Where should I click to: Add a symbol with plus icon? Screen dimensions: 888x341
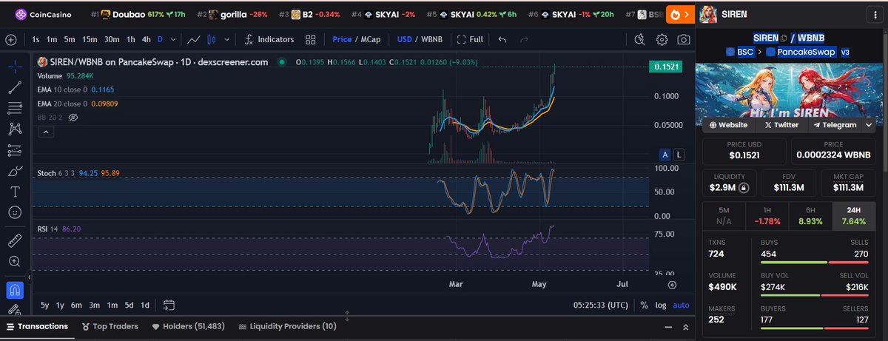(x=10, y=39)
